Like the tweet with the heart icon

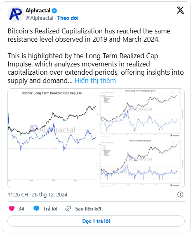(12, 208)
